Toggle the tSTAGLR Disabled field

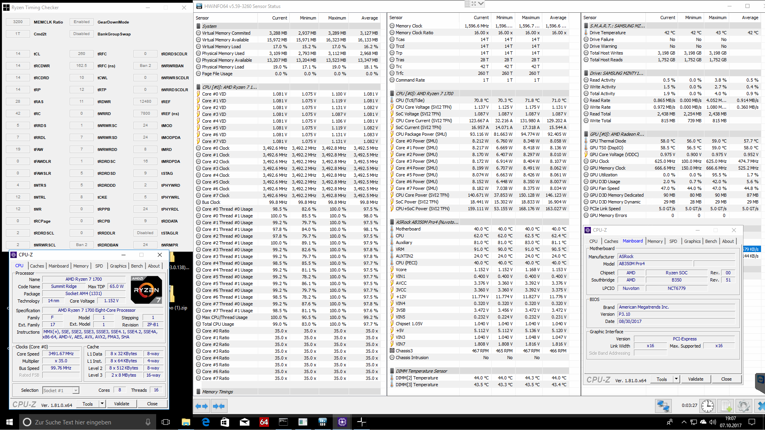[145, 233]
